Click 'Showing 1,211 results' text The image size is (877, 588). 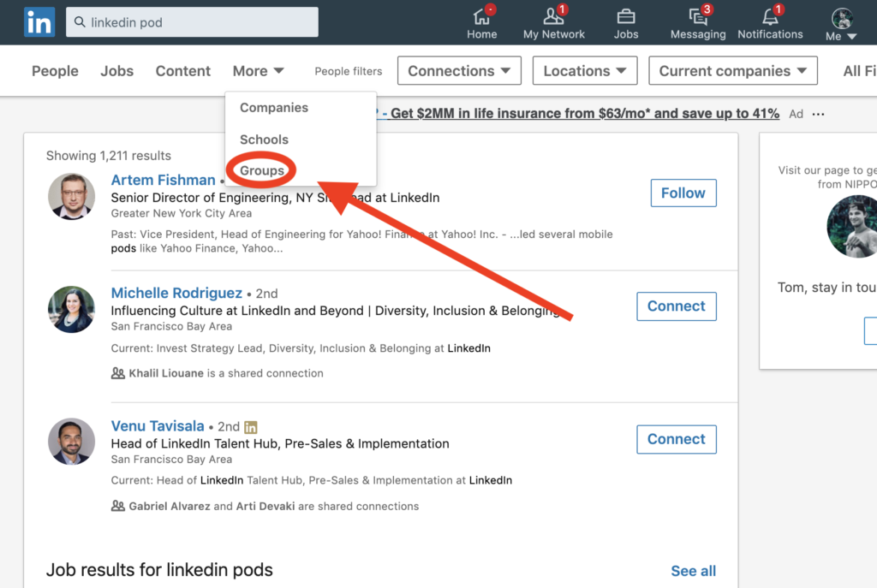[109, 156]
